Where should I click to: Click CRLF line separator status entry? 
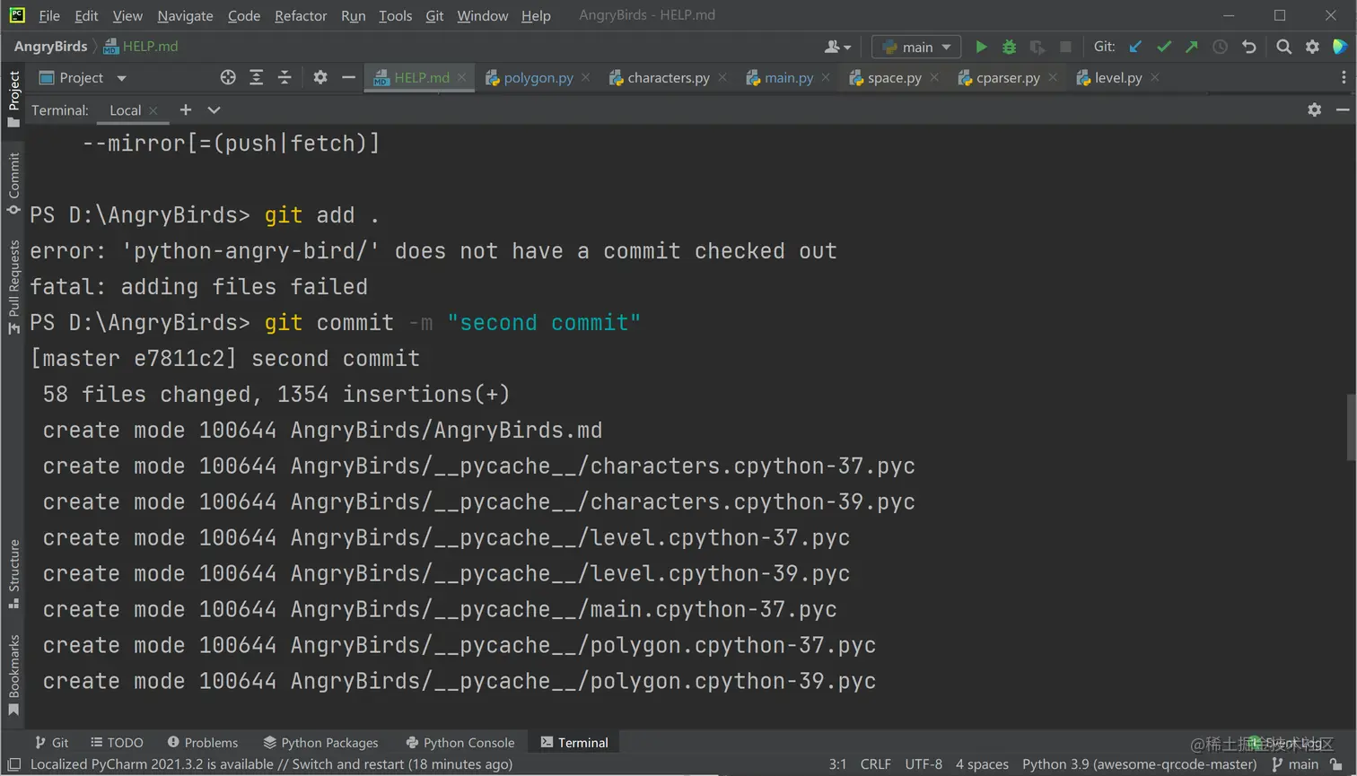pyautogui.click(x=875, y=764)
